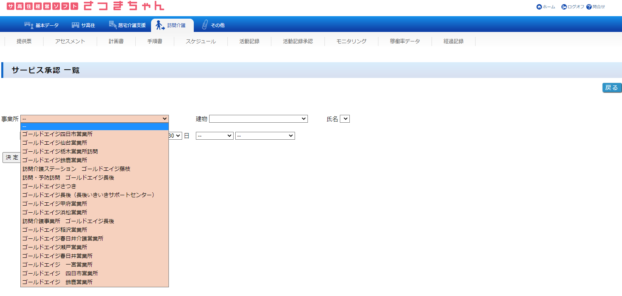Open the サ高住 building icon tab
This screenshot has height=296, width=622.
(x=76, y=25)
